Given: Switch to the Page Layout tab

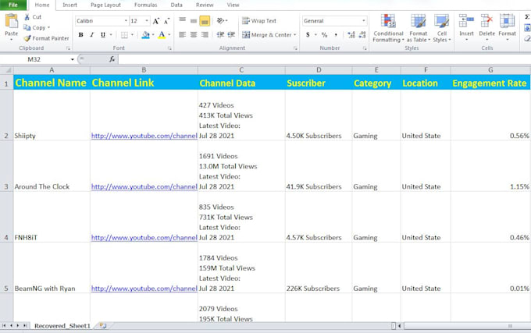Looking at the screenshot, I should [x=105, y=5].
